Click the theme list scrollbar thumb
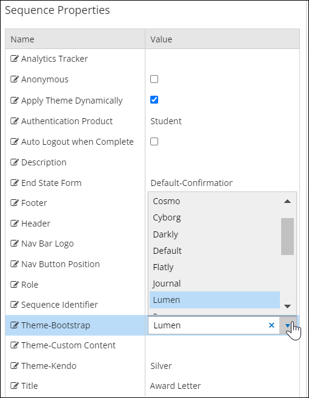309x398 pixels. coord(287,236)
